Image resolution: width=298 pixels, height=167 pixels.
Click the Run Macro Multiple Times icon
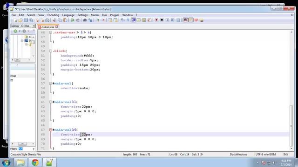pyautogui.click(x=173, y=20)
